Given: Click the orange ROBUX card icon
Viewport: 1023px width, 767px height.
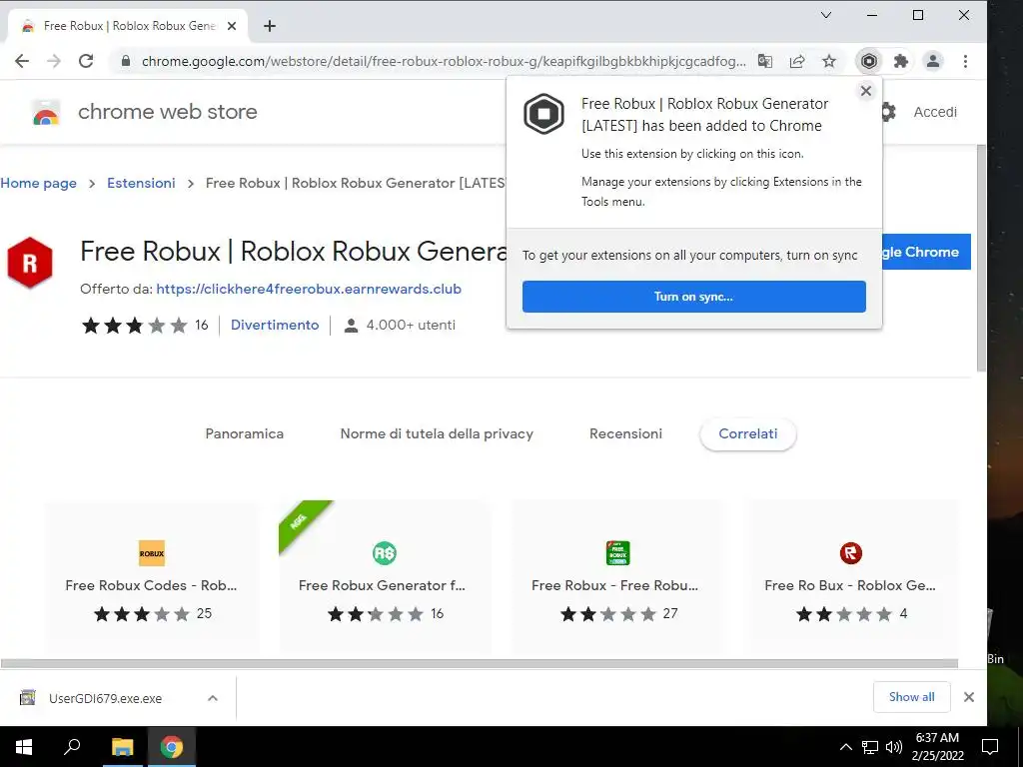Looking at the screenshot, I should coord(152,553).
